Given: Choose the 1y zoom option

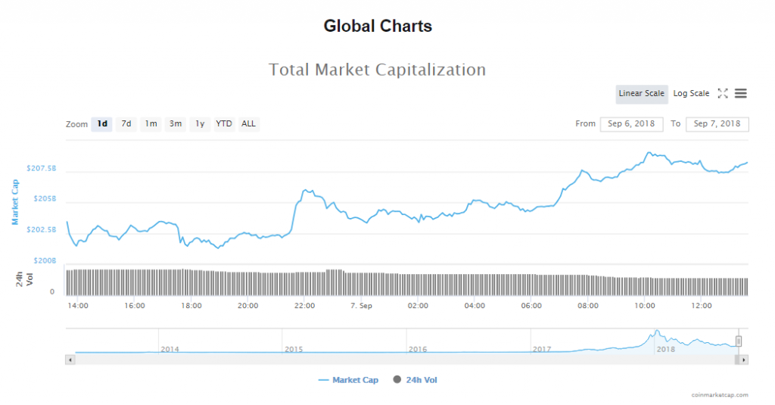Looking at the screenshot, I should 200,123.
